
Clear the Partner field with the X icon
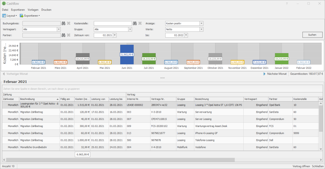69,35
